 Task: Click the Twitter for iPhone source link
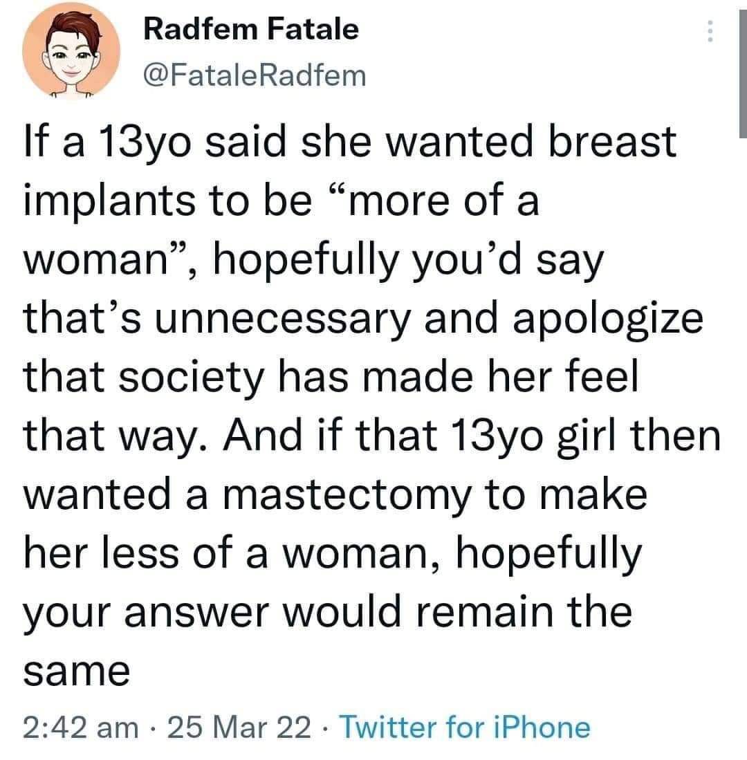point(465,727)
